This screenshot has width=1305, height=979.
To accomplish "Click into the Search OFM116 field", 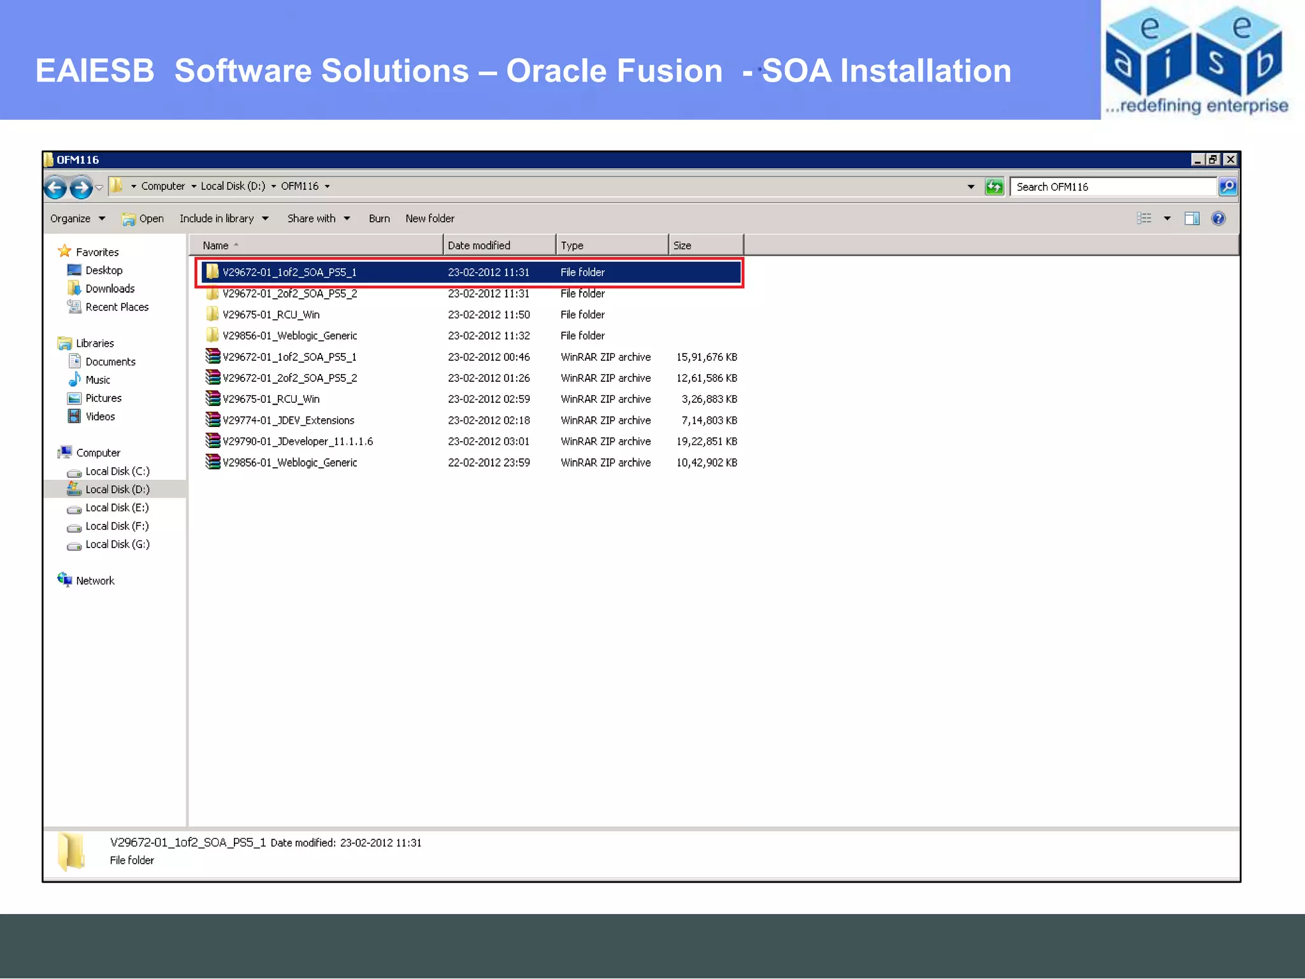I will tap(1113, 187).
